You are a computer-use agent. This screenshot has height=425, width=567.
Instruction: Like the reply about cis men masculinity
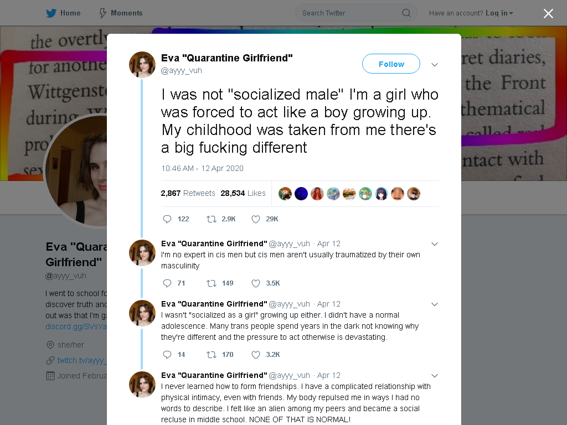[x=256, y=283]
